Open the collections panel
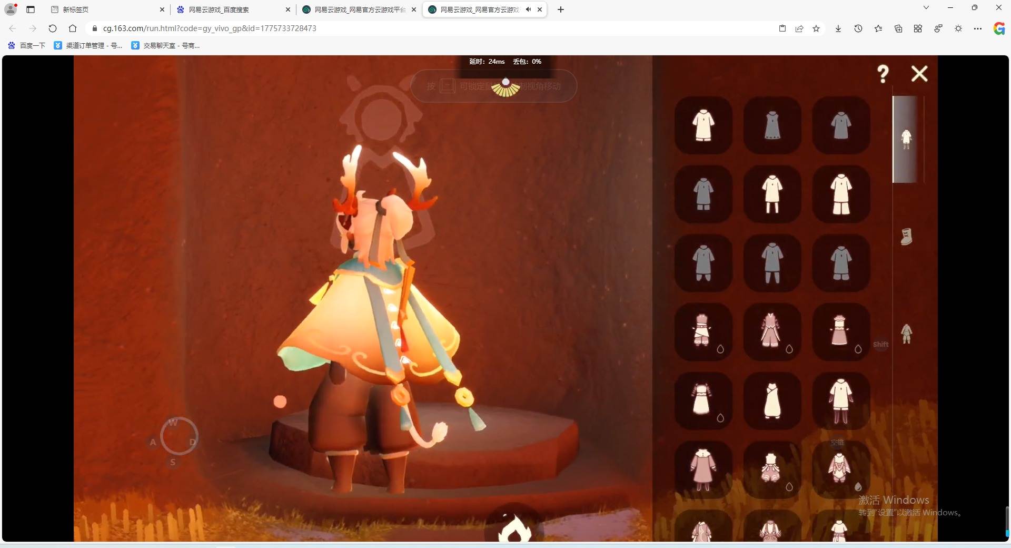 898,28
